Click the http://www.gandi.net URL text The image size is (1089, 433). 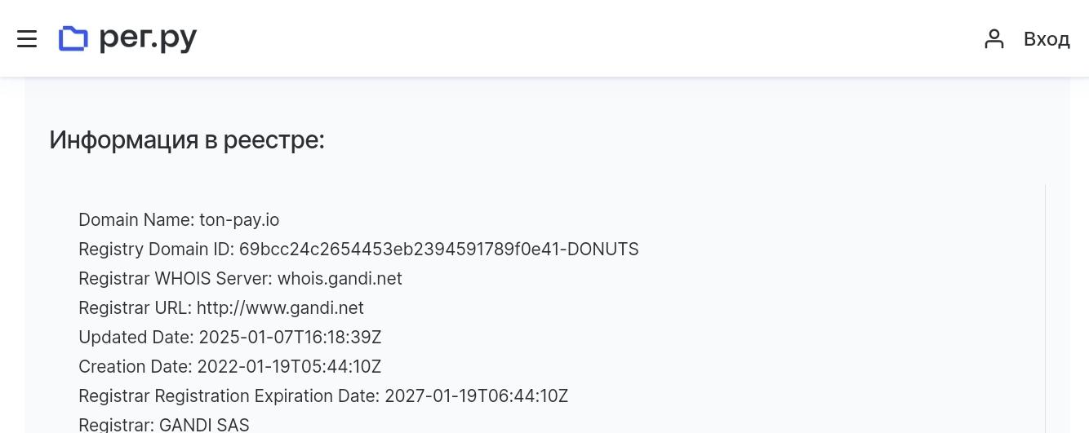pyautogui.click(x=280, y=308)
